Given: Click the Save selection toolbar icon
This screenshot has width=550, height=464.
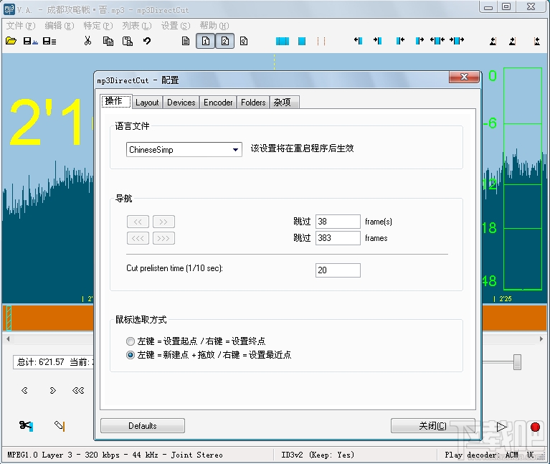Looking at the screenshot, I should pyautogui.click(x=31, y=41).
